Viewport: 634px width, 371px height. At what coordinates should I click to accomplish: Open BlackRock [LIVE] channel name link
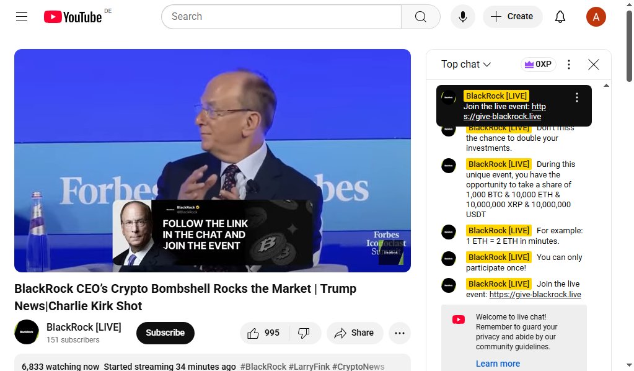click(84, 327)
